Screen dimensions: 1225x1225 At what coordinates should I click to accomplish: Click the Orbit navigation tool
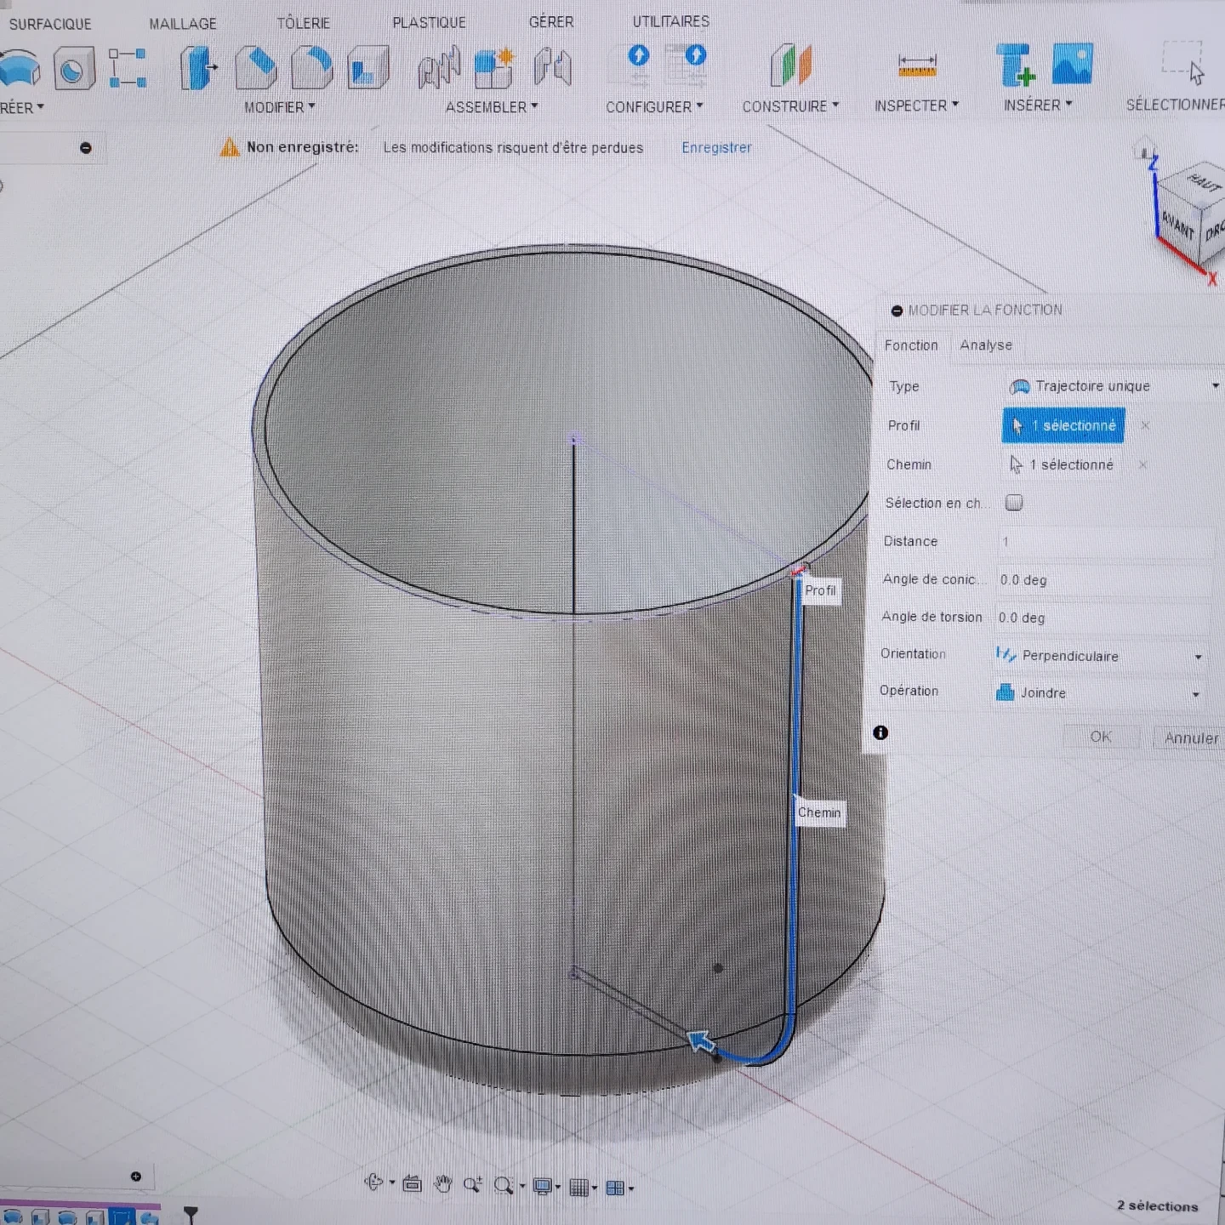[373, 1182]
